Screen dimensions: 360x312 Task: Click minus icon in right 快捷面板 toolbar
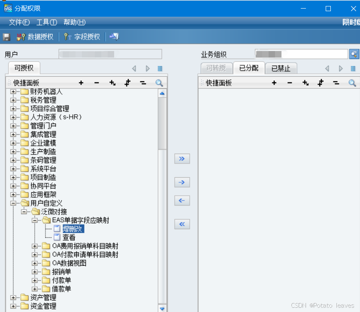290,83
